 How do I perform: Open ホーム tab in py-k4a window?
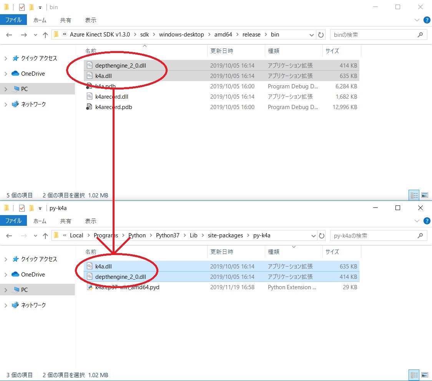point(40,221)
